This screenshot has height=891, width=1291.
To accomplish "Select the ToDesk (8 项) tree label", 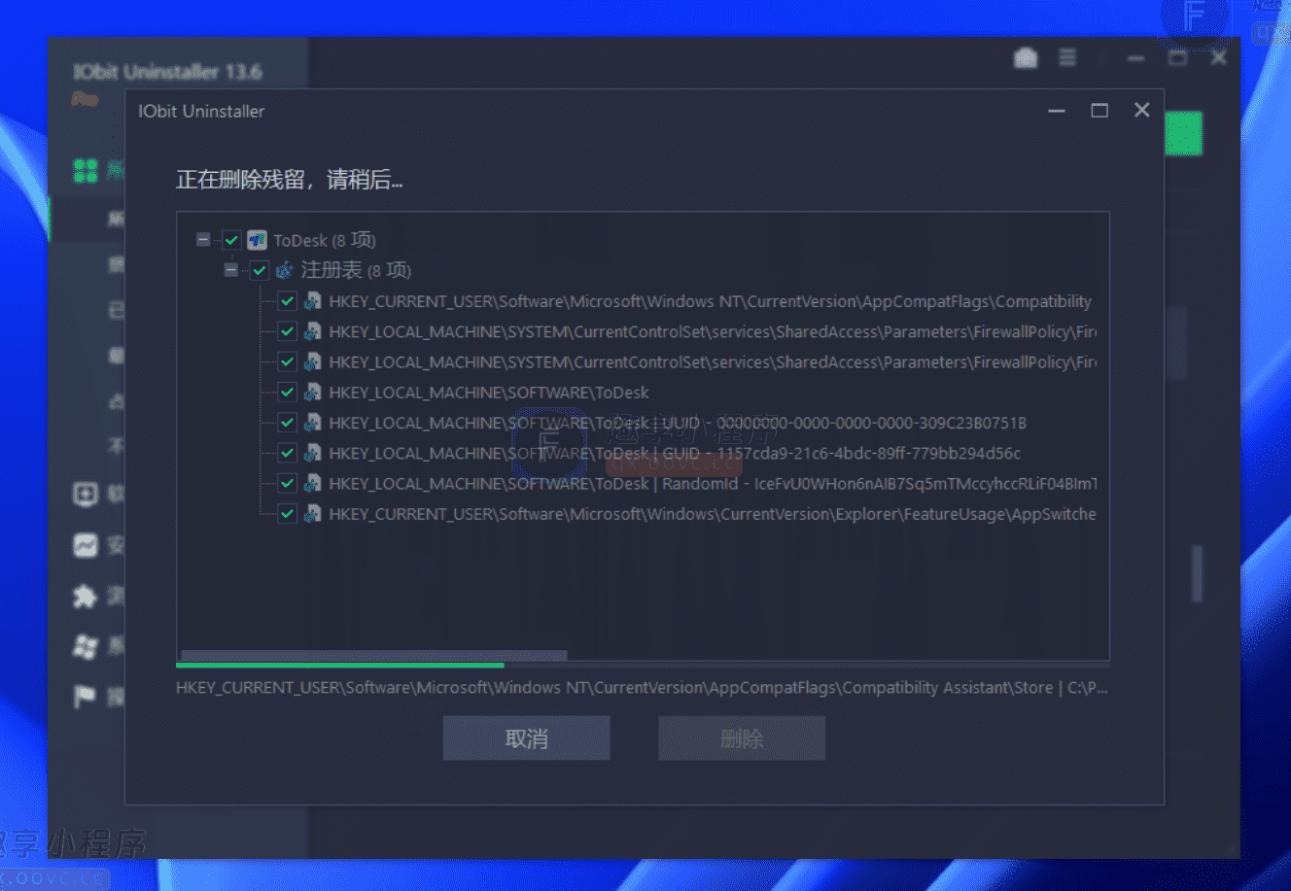I will [325, 240].
